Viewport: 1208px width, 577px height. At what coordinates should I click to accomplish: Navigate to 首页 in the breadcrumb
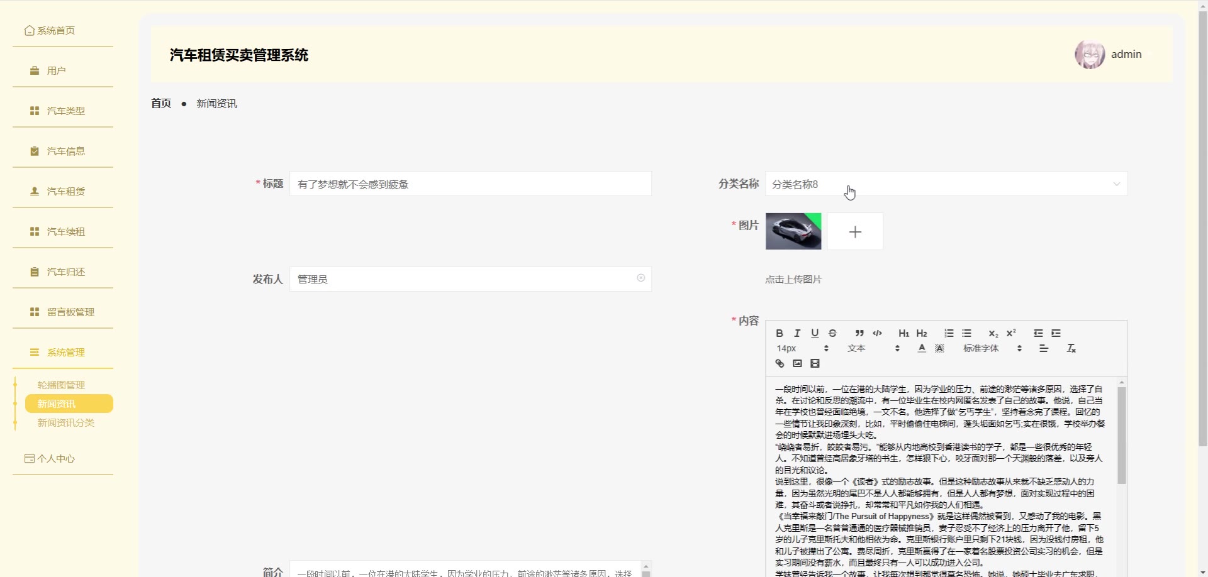click(161, 104)
